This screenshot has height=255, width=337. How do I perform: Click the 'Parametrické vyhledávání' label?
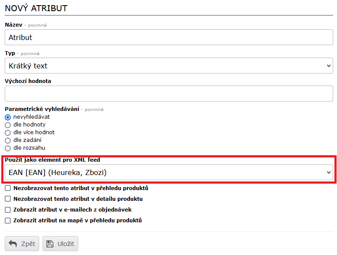pos(42,109)
